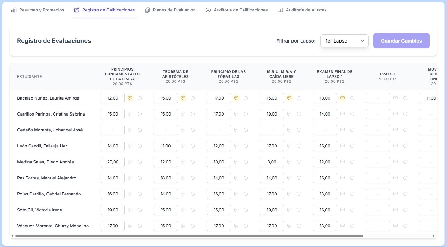Add comment to Vásquez Morante M.R.U caída libre grade
This screenshot has height=247, width=447.
(289, 226)
